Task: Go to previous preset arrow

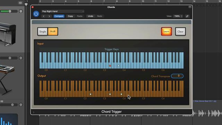Action: pos(44,16)
